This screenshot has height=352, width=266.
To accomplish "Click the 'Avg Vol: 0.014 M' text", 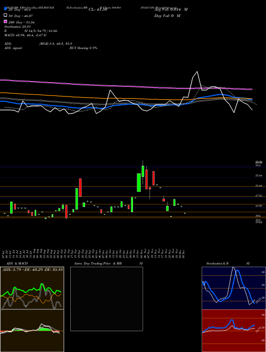I will pos(171,10).
